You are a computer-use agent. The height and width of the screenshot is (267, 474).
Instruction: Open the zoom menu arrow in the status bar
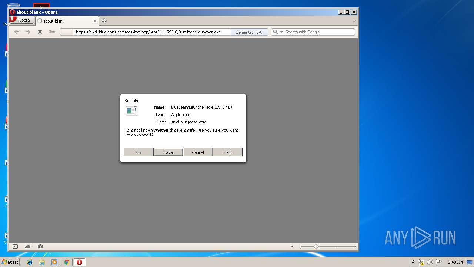292,247
